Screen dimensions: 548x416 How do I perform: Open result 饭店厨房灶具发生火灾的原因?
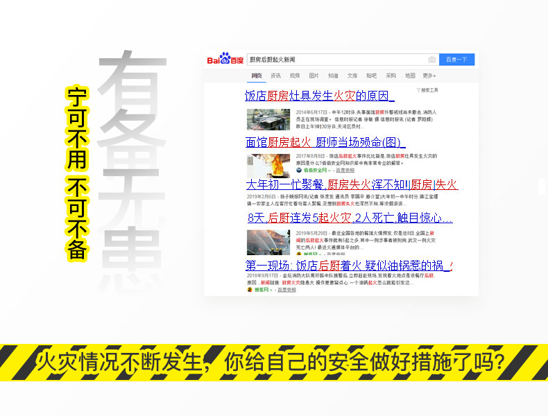pyautogui.click(x=319, y=96)
